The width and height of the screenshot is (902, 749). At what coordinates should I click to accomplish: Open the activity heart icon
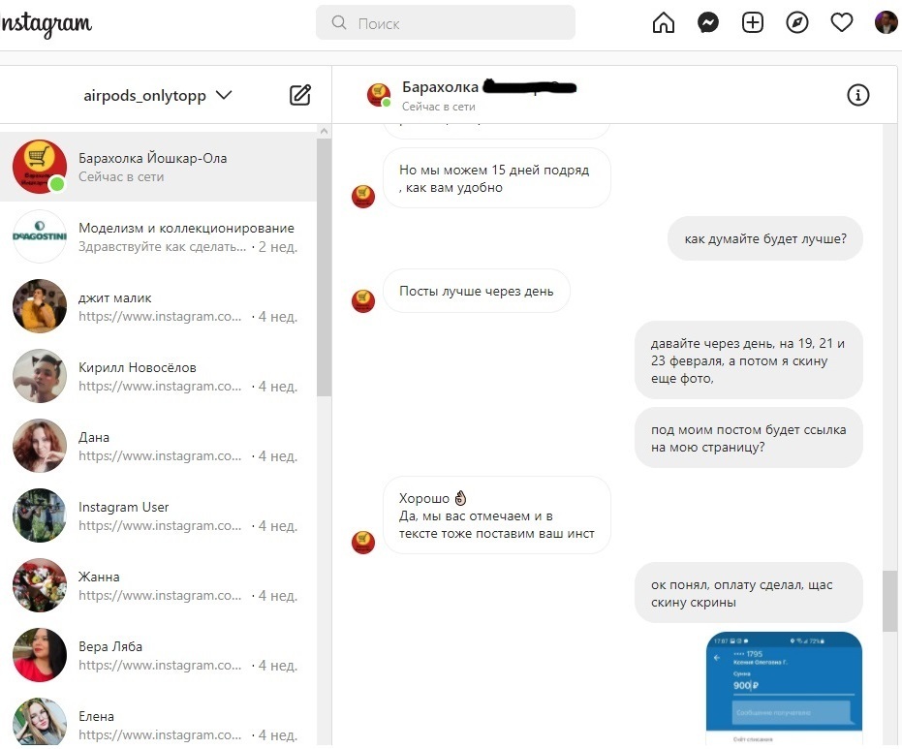tap(842, 23)
